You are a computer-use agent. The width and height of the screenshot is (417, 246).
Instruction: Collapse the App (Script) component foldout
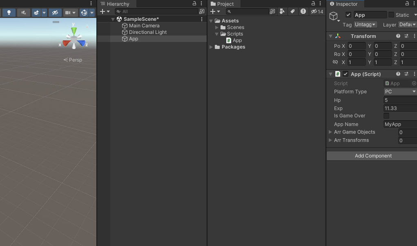330,74
